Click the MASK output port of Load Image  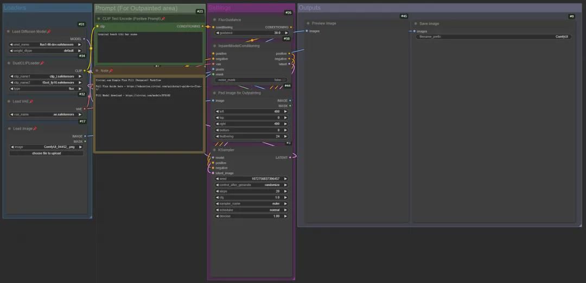[x=85, y=141]
